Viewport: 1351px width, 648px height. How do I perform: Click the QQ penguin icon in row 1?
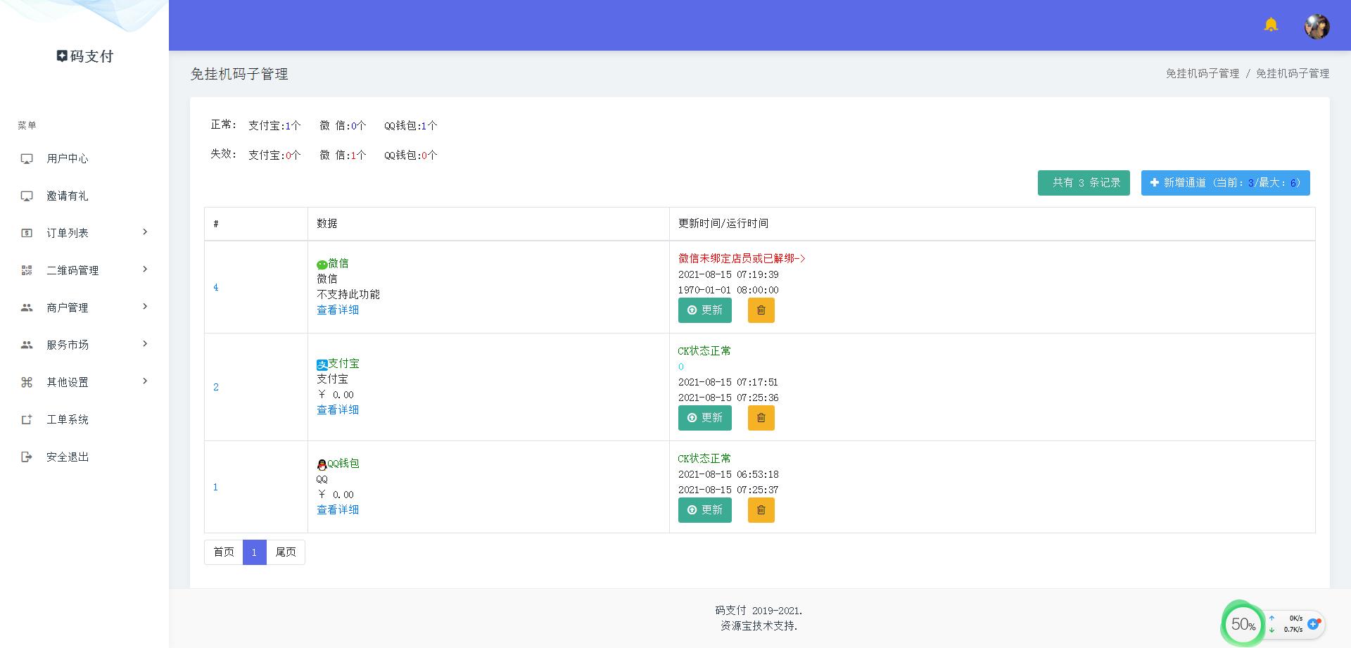322,464
